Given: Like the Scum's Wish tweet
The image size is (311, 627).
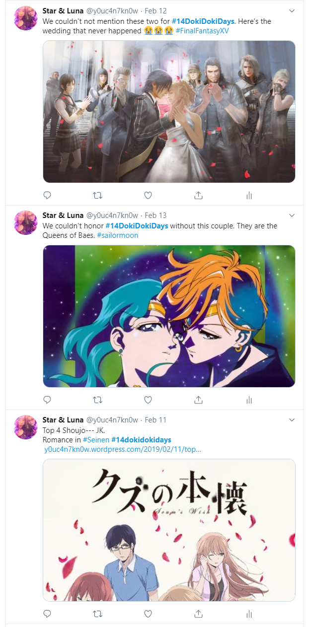Looking at the screenshot, I should tap(148, 614).
